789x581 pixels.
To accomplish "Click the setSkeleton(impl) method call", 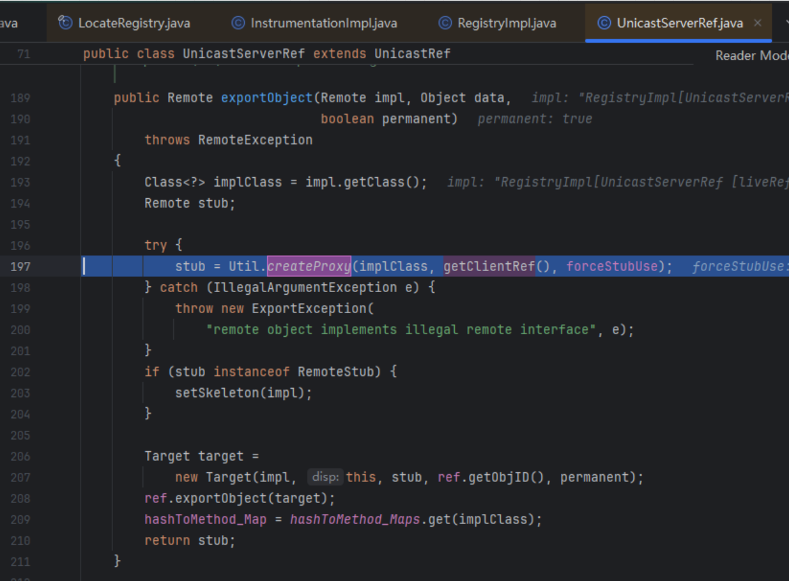I will coord(243,393).
